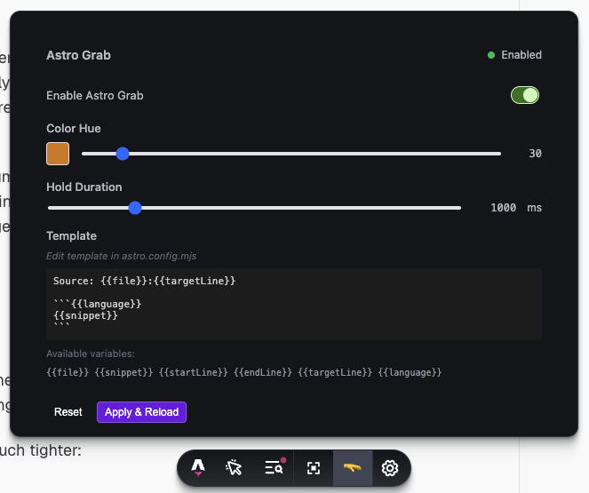Click the {{endLine}} variable
Viewport: 589px width, 493px height.
point(263,372)
